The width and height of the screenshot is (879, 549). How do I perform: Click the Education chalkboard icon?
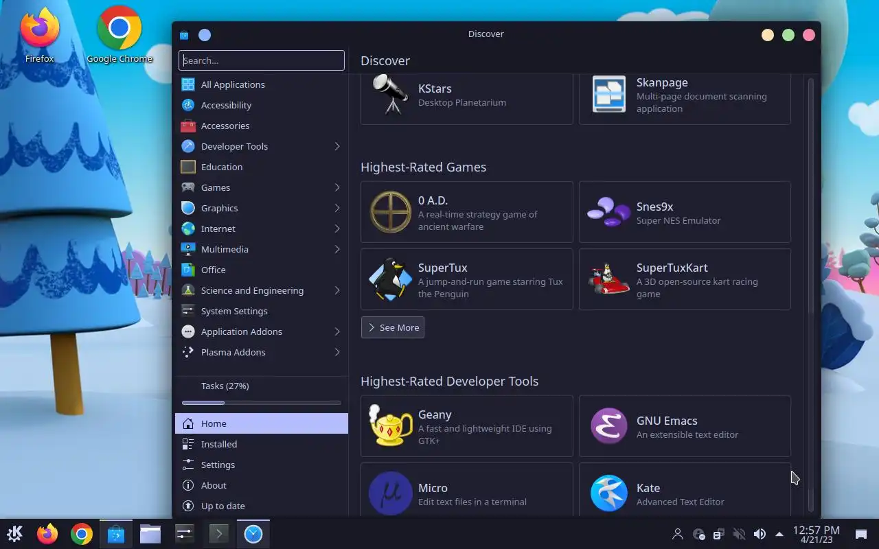click(188, 167)
